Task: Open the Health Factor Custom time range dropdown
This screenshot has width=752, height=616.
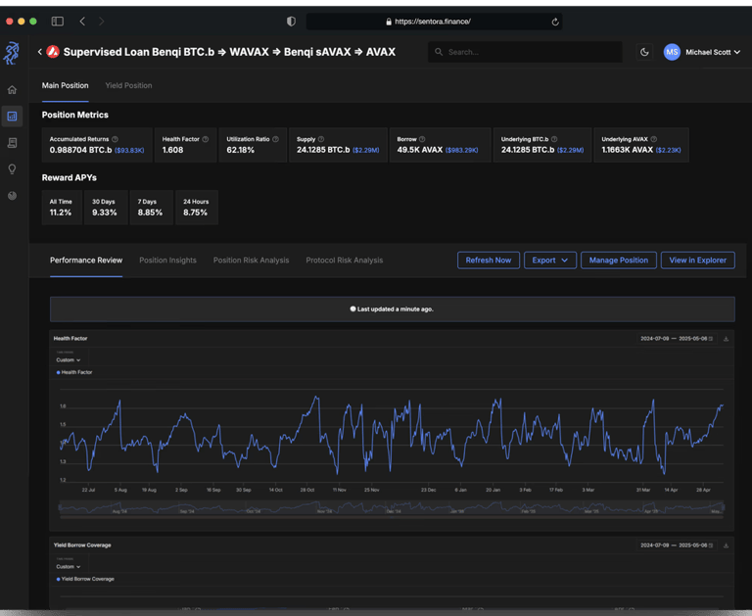Action: point(69,360)
